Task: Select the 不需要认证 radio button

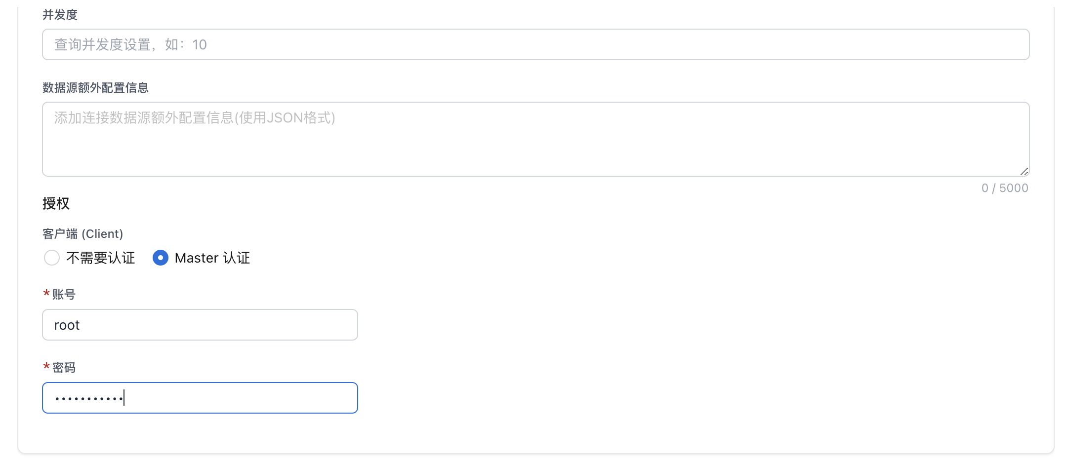Action: tap(52, 258)
